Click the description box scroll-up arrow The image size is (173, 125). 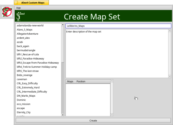(x=170, y=31)
